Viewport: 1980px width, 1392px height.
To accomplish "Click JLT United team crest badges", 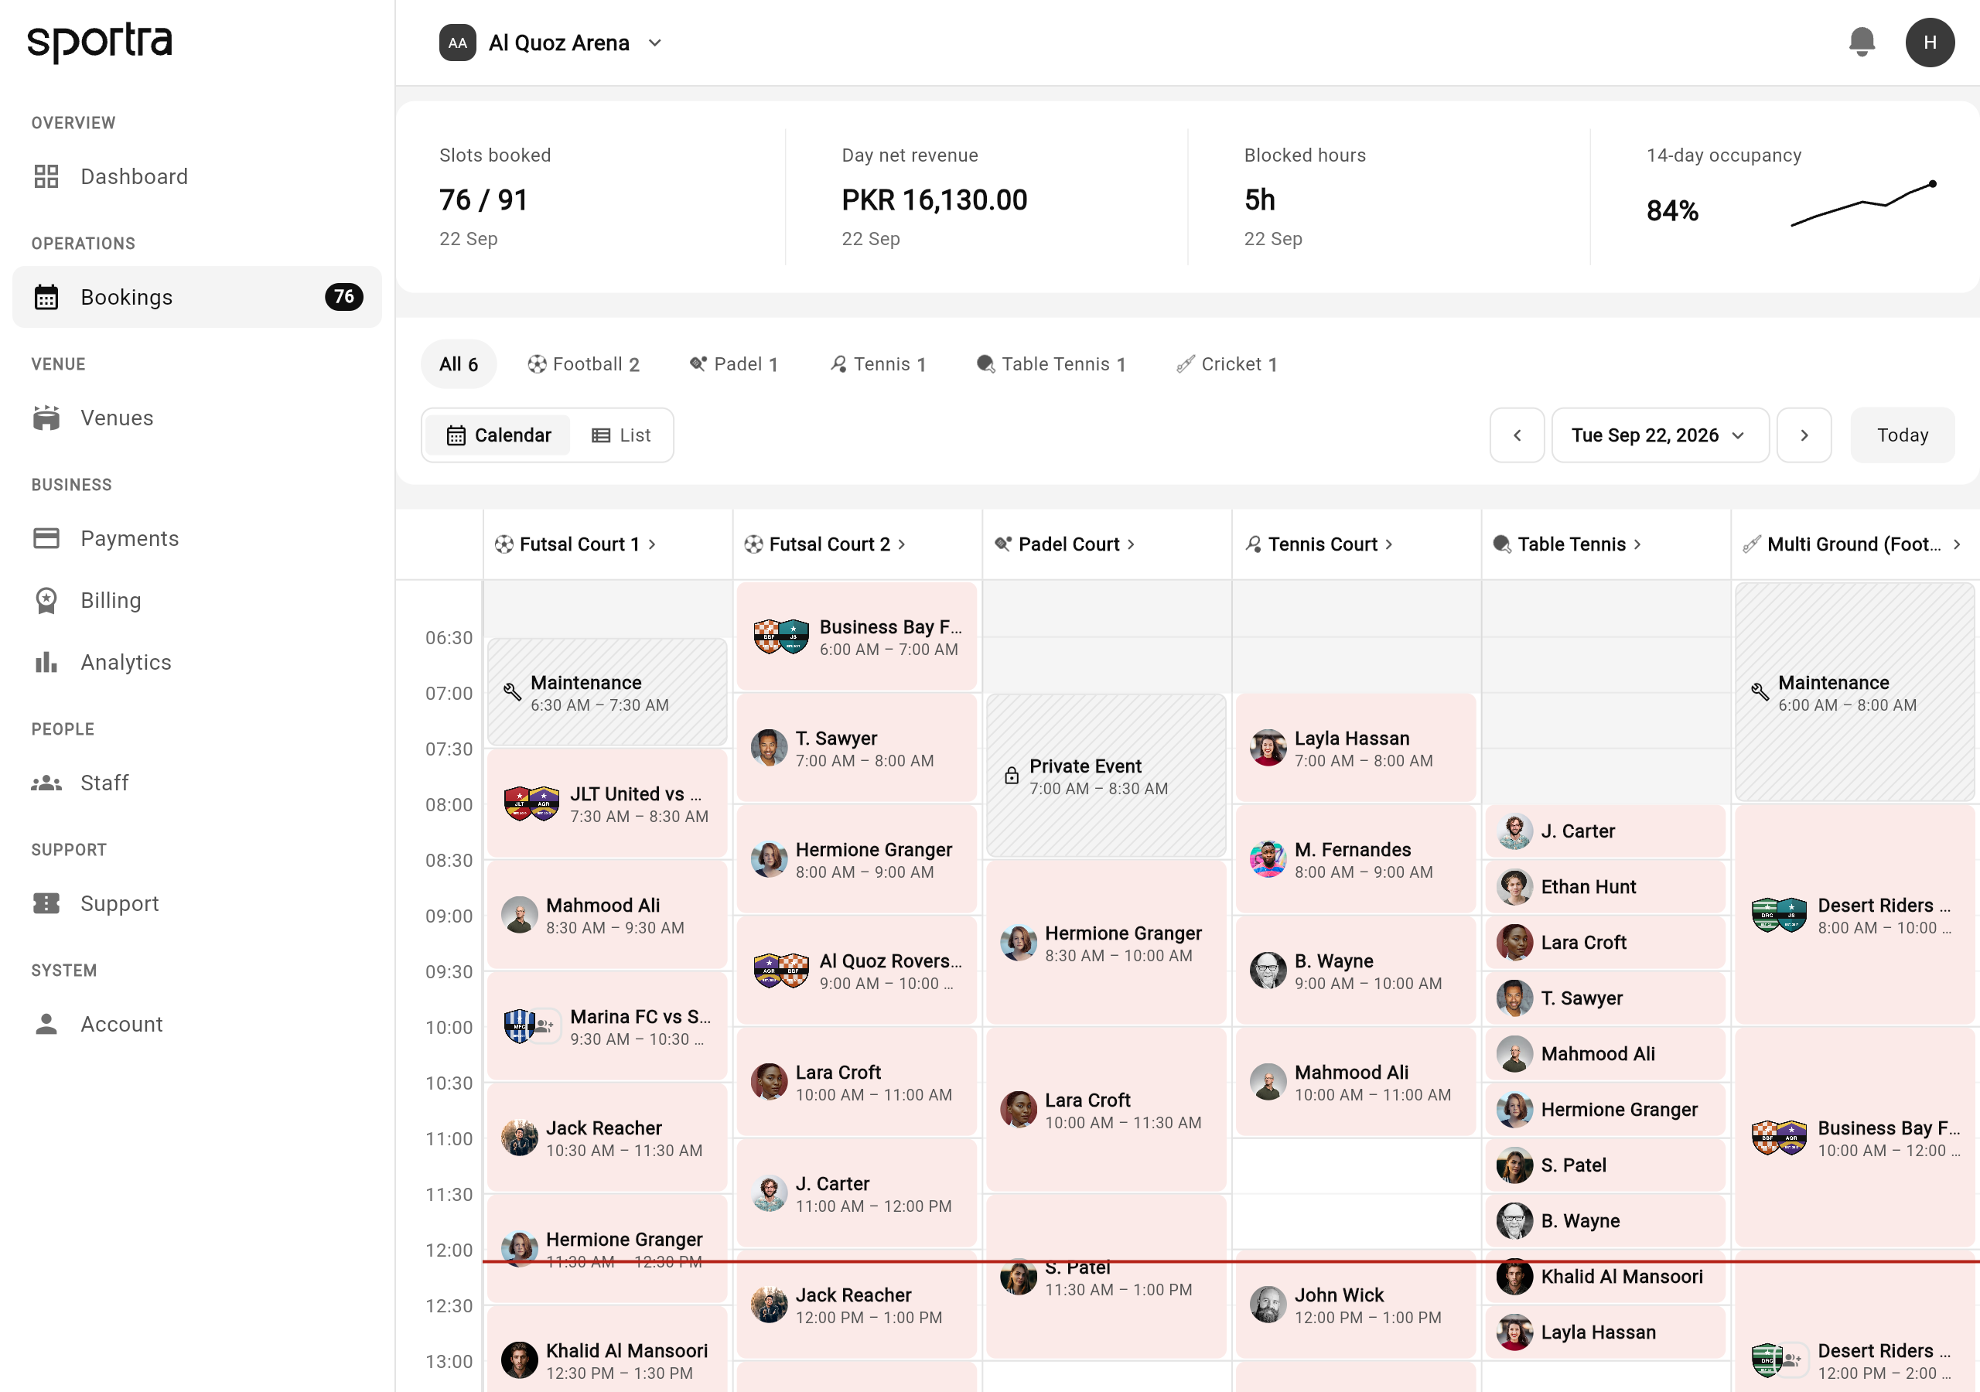I will [531, 803].
